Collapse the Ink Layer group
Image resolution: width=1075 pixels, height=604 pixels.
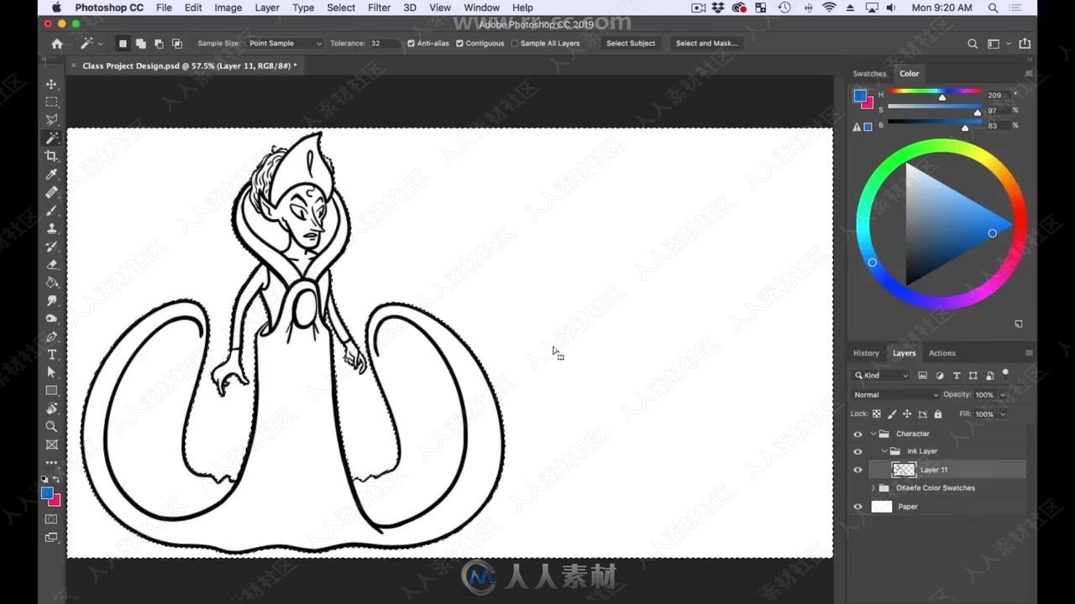(884, 451)
